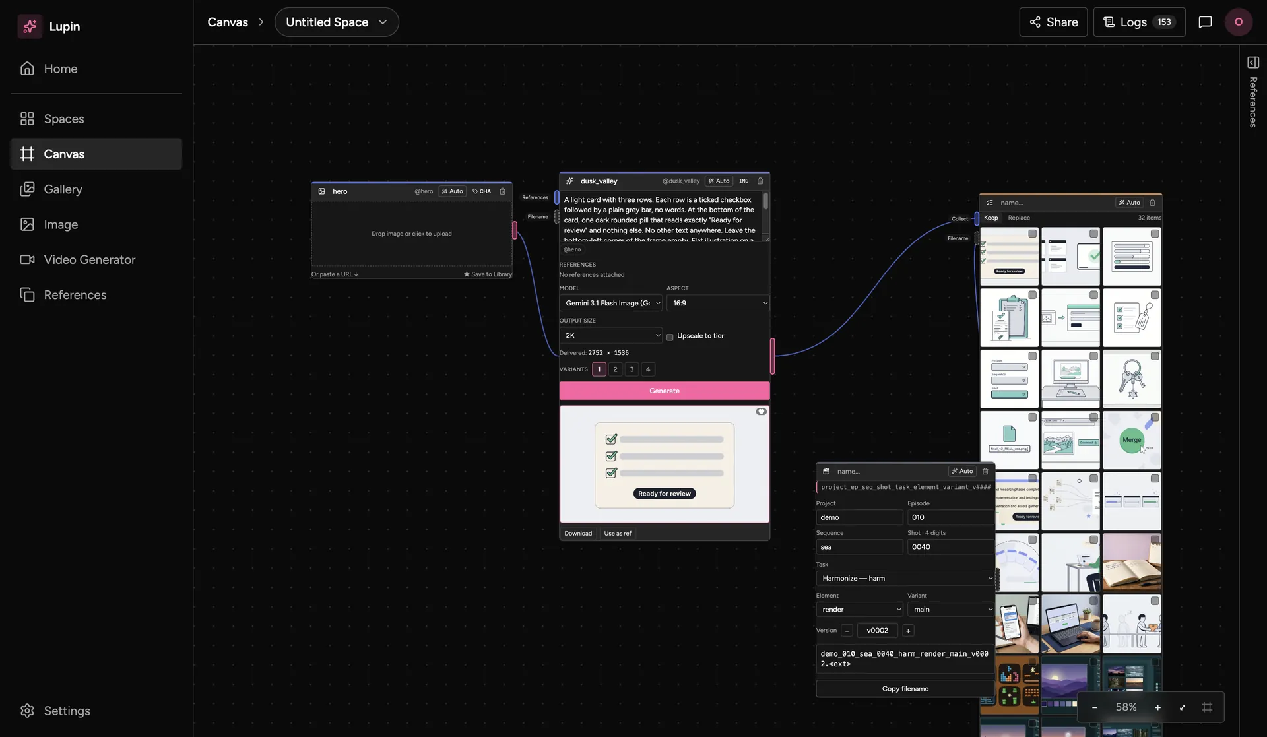The height and width of the screenshot is (737, 1267).
Task: Click the Copy filename button
Action: click(x=905, y=689)
